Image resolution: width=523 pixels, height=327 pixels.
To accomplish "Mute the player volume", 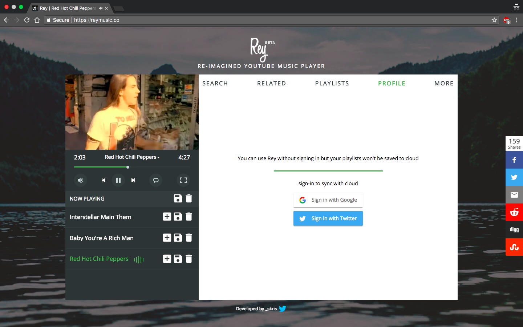I will (81, 180).
